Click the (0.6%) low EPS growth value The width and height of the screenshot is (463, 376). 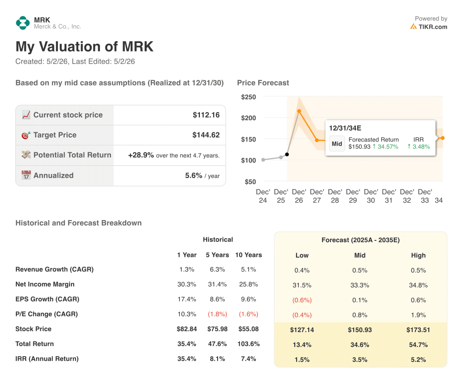point(302,300)
